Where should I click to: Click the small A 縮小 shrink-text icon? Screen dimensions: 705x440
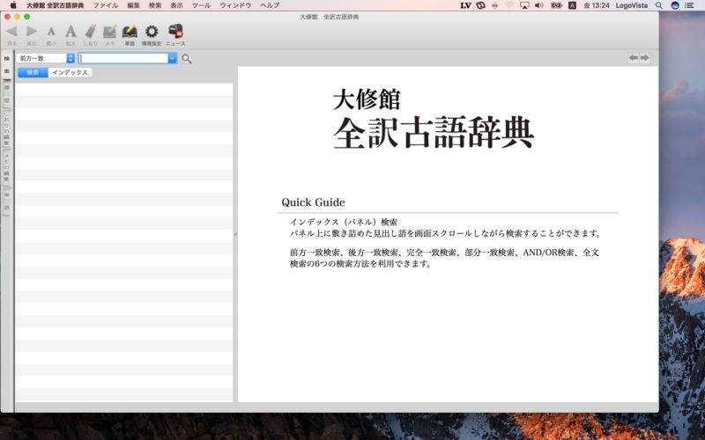pos(51,32)
